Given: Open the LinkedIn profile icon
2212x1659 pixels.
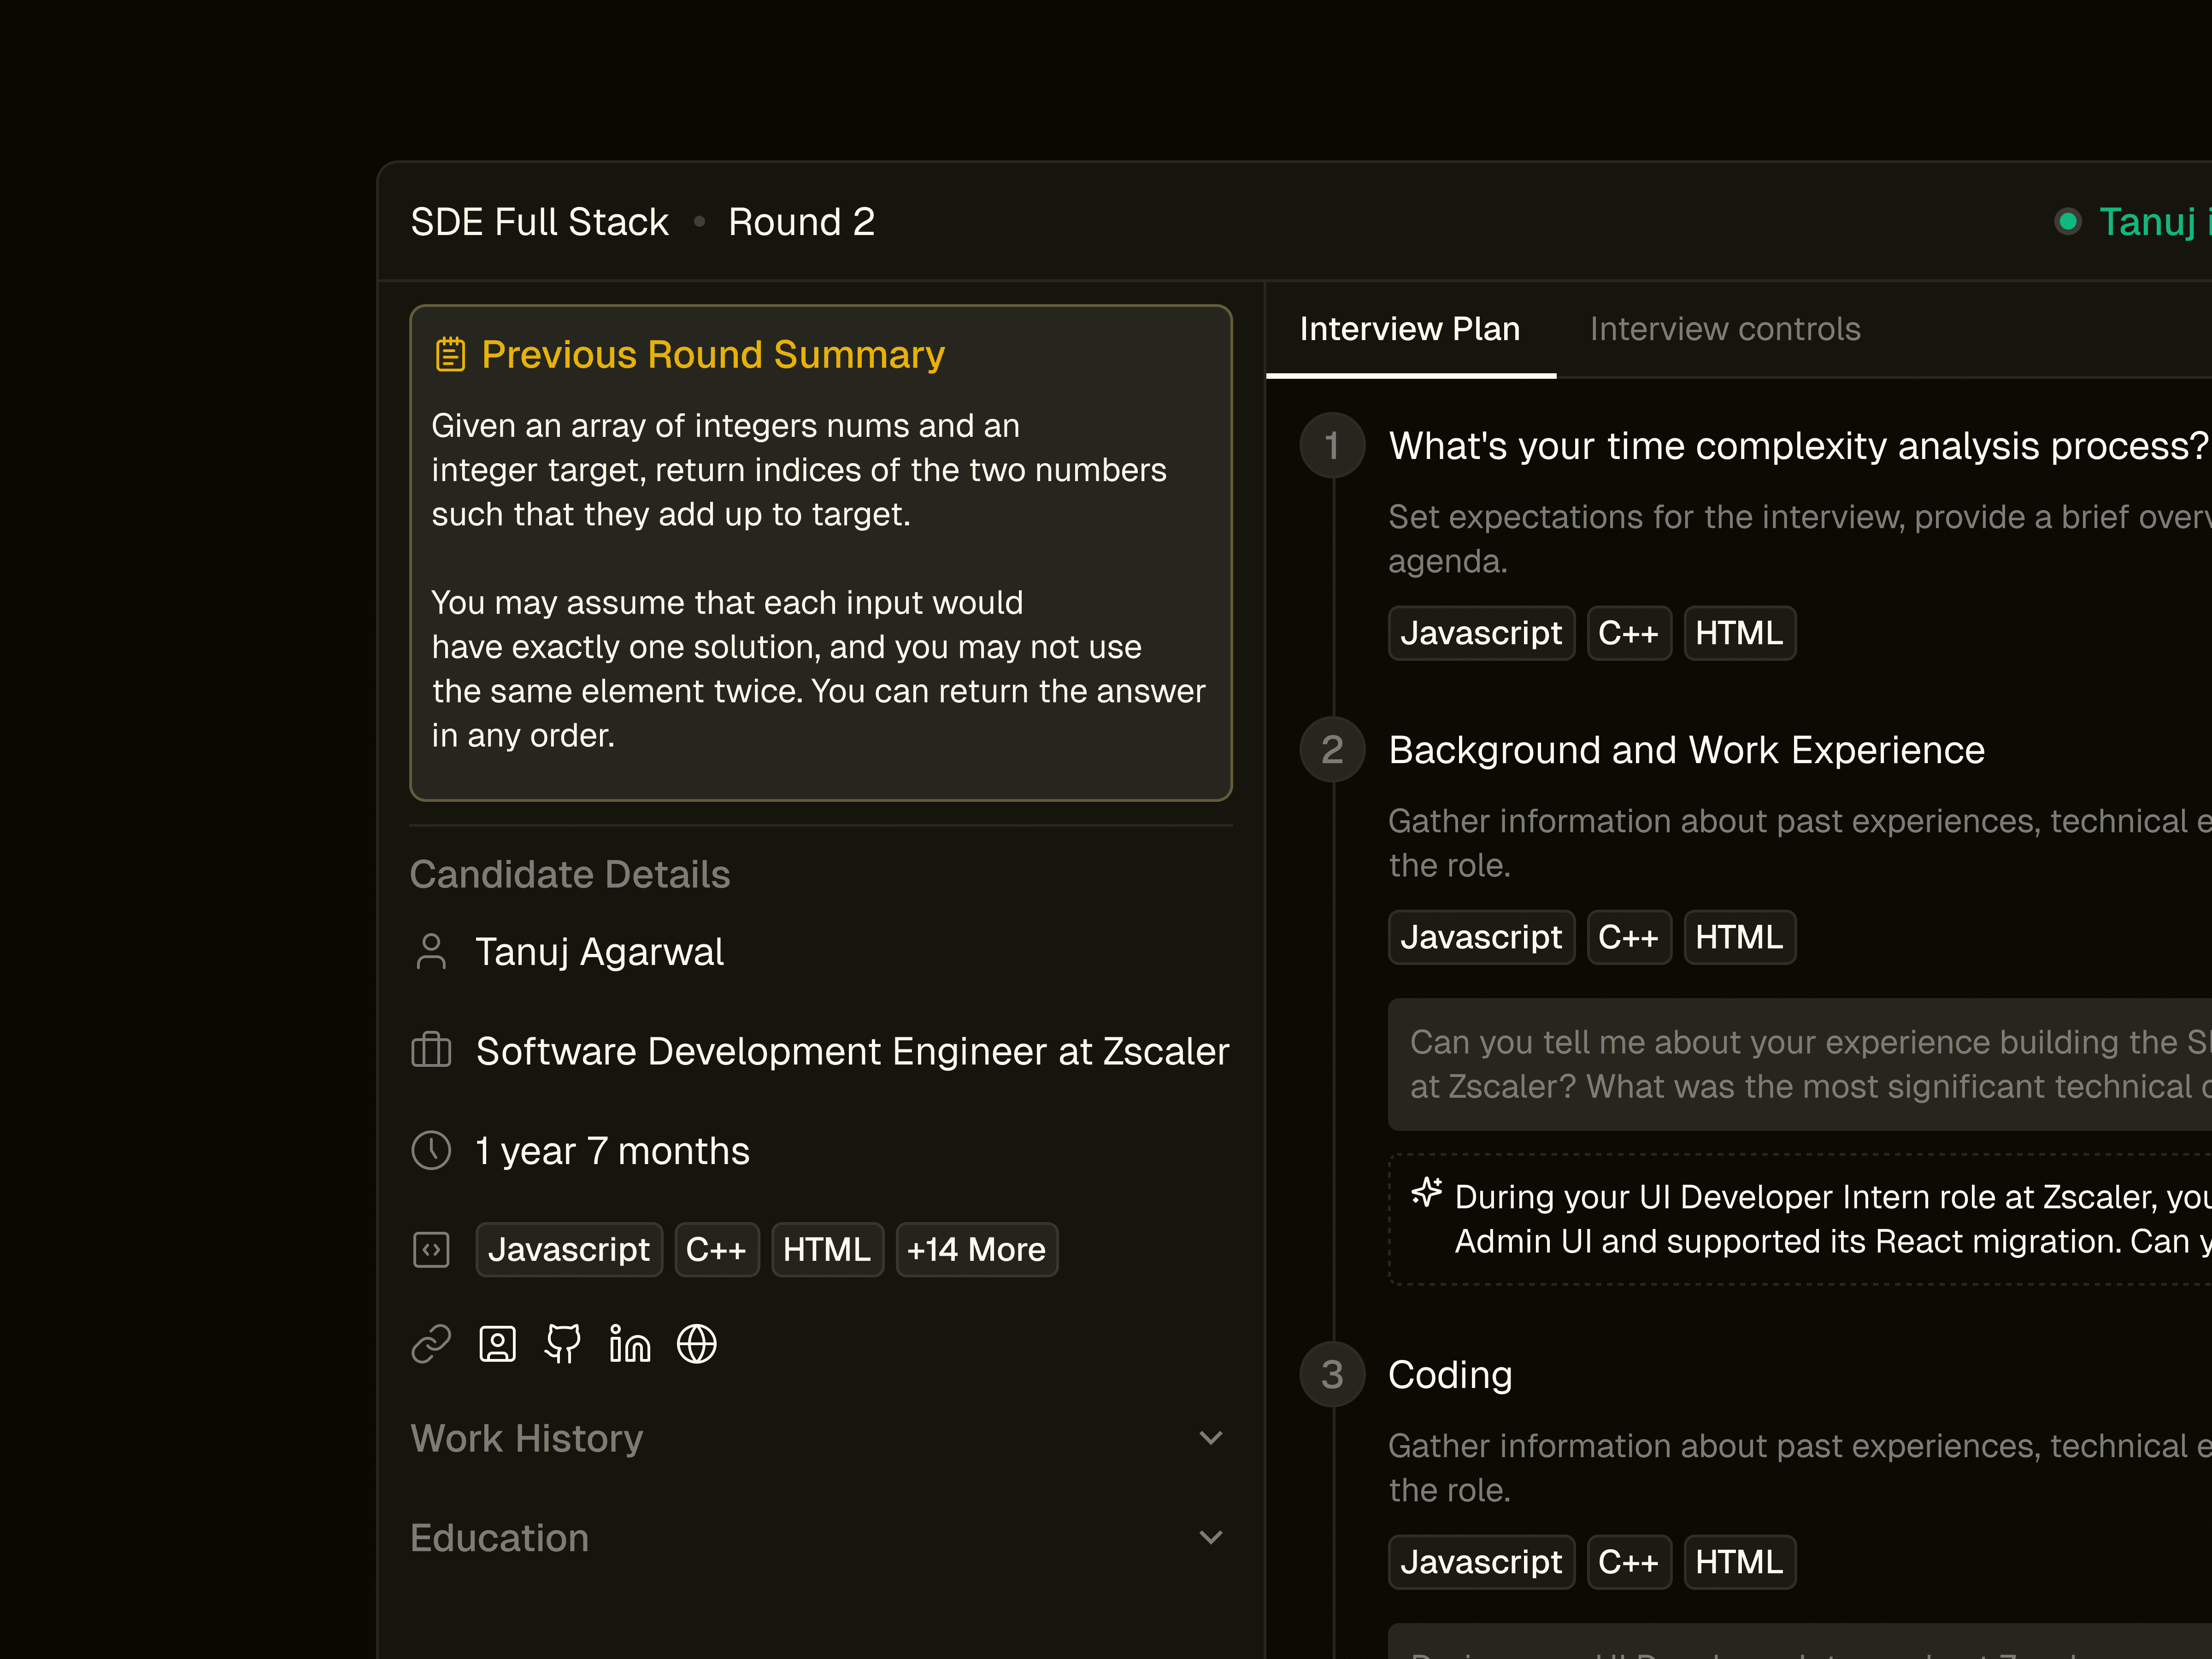Looking at the screenshot, I should pyautogui.click(x=630, y=1344).
